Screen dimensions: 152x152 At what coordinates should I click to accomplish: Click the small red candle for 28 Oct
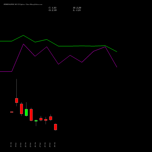[x=46, y=120]
